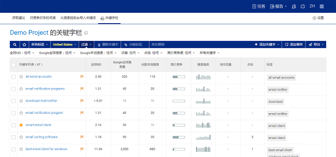This screenshot has height=157, width=336.
Task: Click the flag on best email client for windows row
Action: (82, 149)
